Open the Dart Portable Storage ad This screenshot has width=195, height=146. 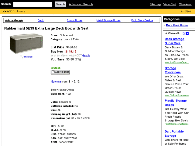point(174,134)
